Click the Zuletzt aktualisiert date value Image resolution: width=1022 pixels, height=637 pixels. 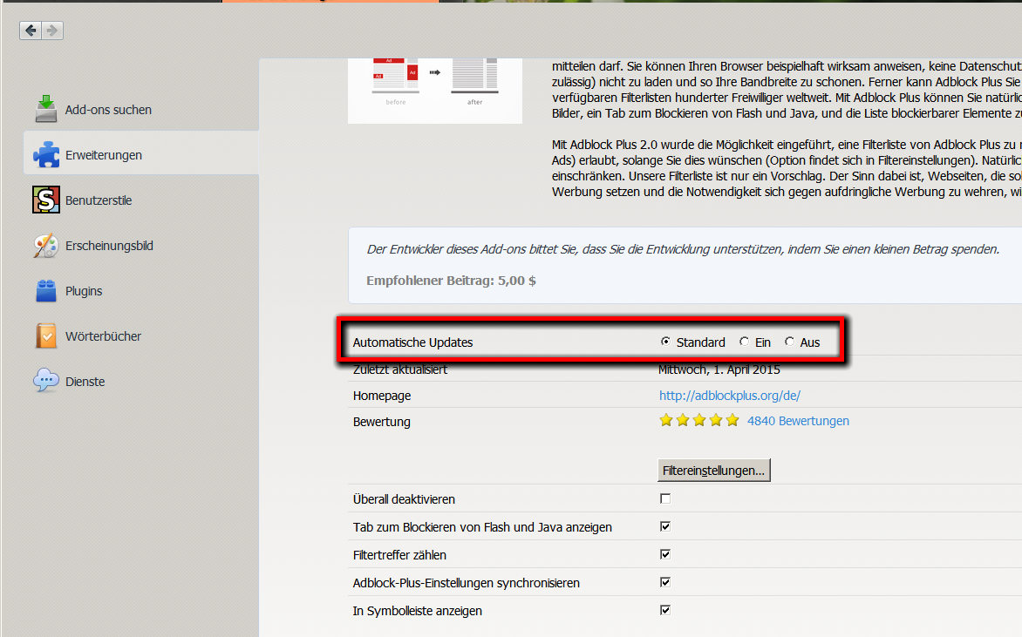tap(719, 370)
